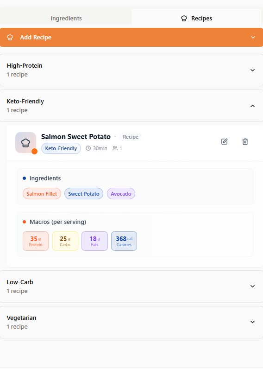Click the chef hat icon in Recipes tab
263x369 pixels.
tap(184, 19)
